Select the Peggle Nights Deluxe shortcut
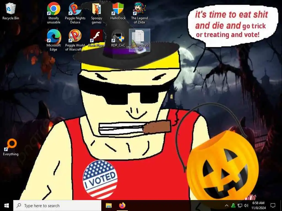Image resolution: width=282 pixels, height=211 pixels. [x=75, y=13]
